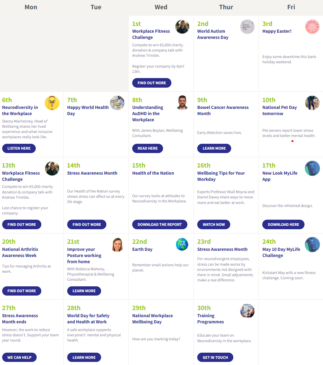Image resolution: width=323 pixels, height=365 pixels.
Task: Click the Training Programmes photo on the 30th
Action: point(247,311)
